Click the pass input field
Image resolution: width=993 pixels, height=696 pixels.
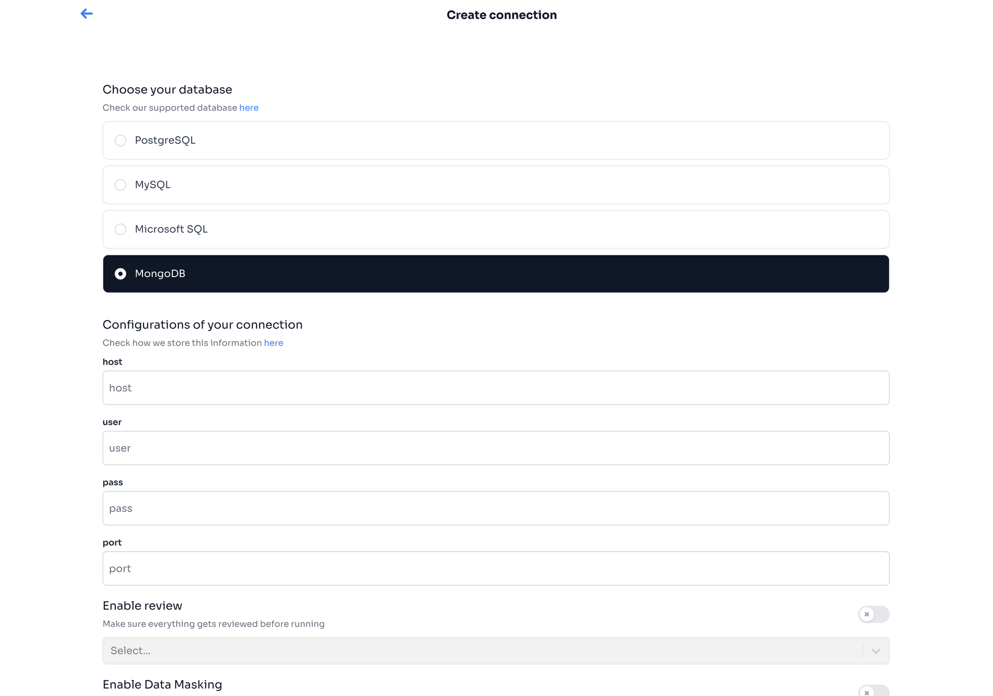(x=496, y=508)
